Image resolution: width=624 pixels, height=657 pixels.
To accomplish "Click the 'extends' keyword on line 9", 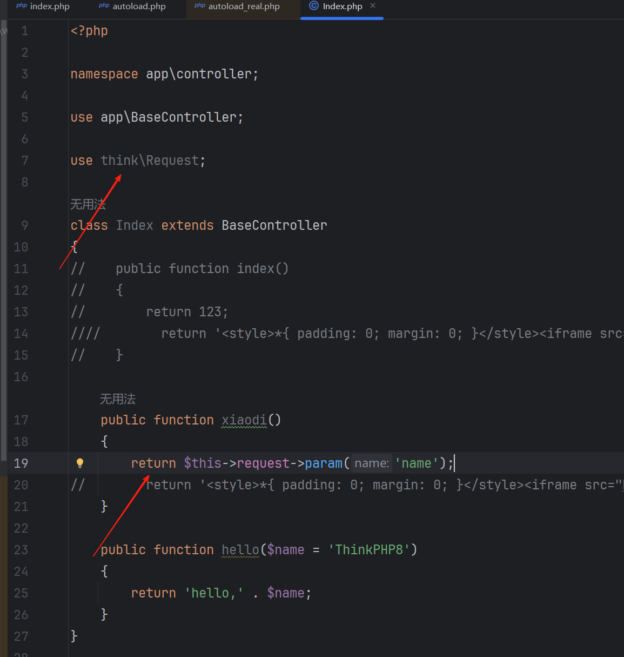I will pos(187,225).
